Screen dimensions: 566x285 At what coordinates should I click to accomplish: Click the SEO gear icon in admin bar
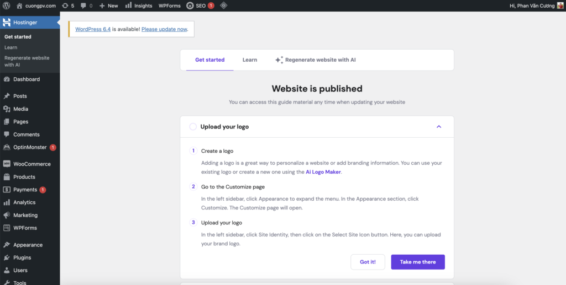click(190, 6)
